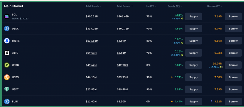Click SOL supply APY 5.81%
The width and height of the screenshot is (244, 107).
point(179,15)
